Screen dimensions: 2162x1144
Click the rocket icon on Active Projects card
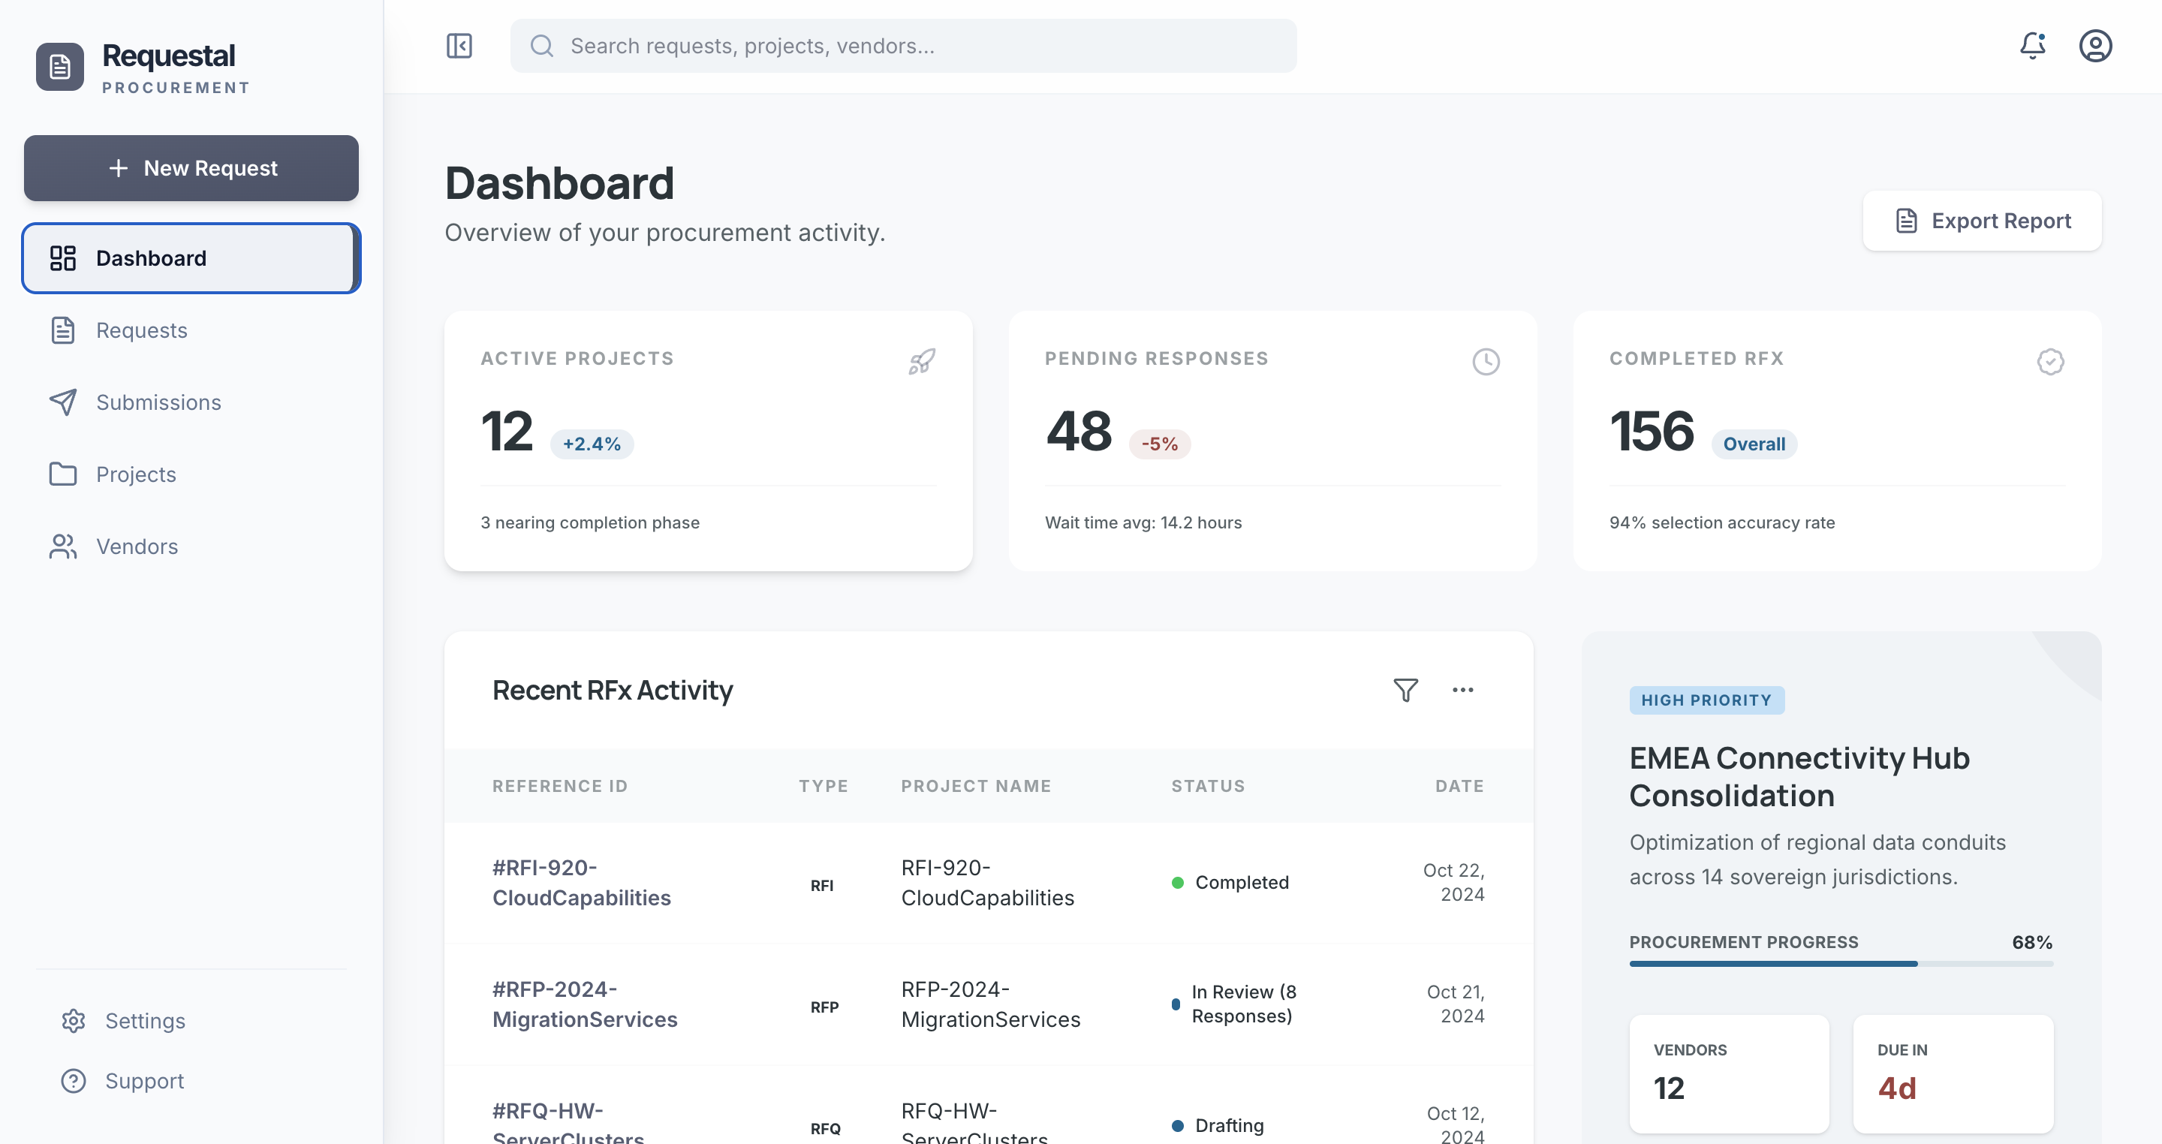922,361
